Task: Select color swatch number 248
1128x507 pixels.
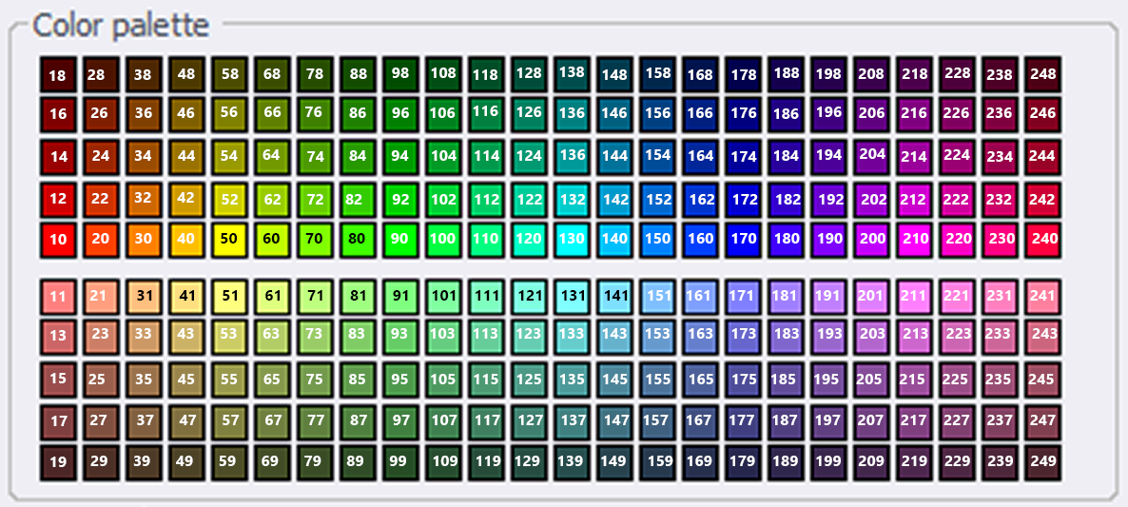Action: coord(1043,74)
